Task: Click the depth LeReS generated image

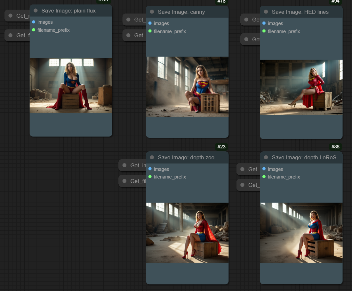Action: pos(301,233)
